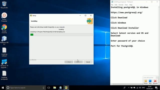Pause recording in ActivePresenter panel

[x=145, y=82]
